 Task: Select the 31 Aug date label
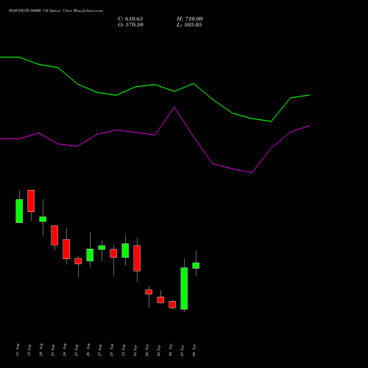(124, 350)
